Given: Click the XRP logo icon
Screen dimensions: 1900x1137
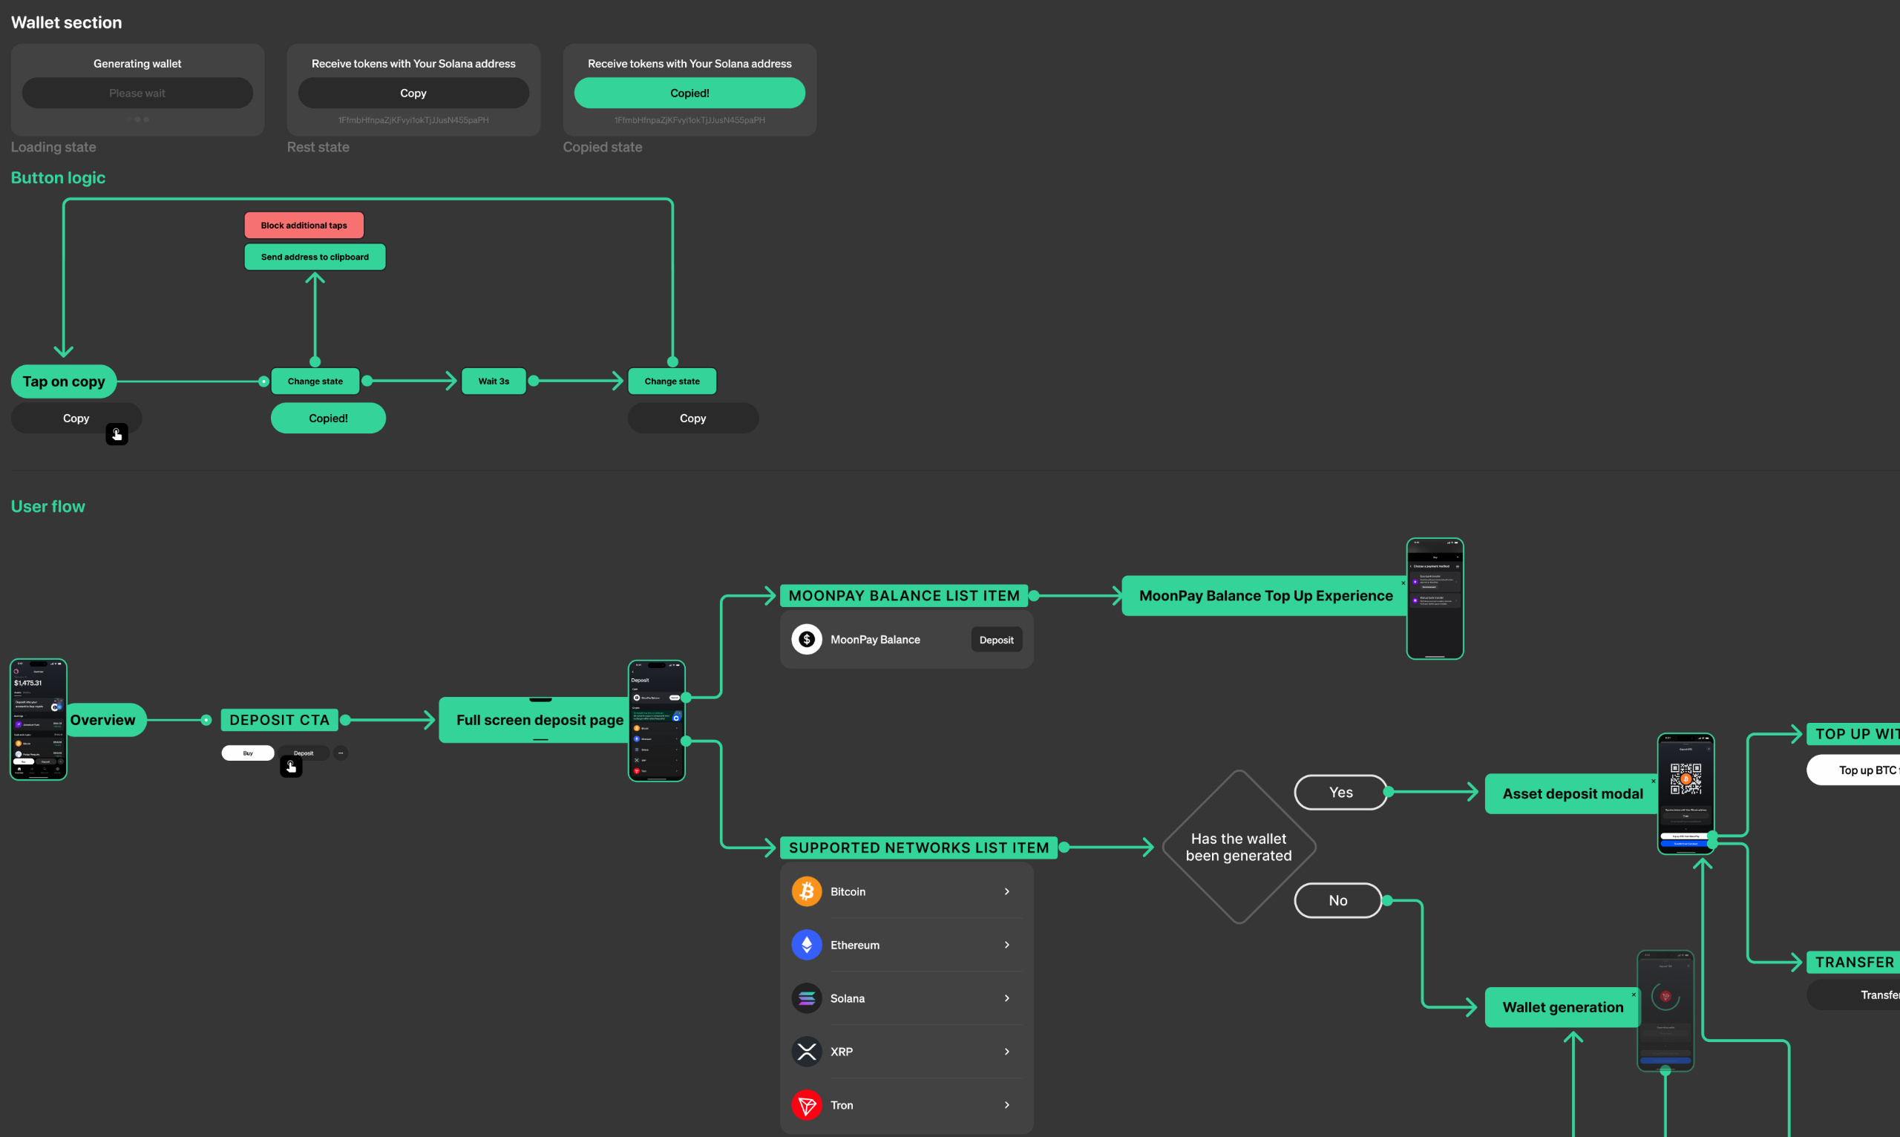Looking at the screenshot, I should (806, 1051).
